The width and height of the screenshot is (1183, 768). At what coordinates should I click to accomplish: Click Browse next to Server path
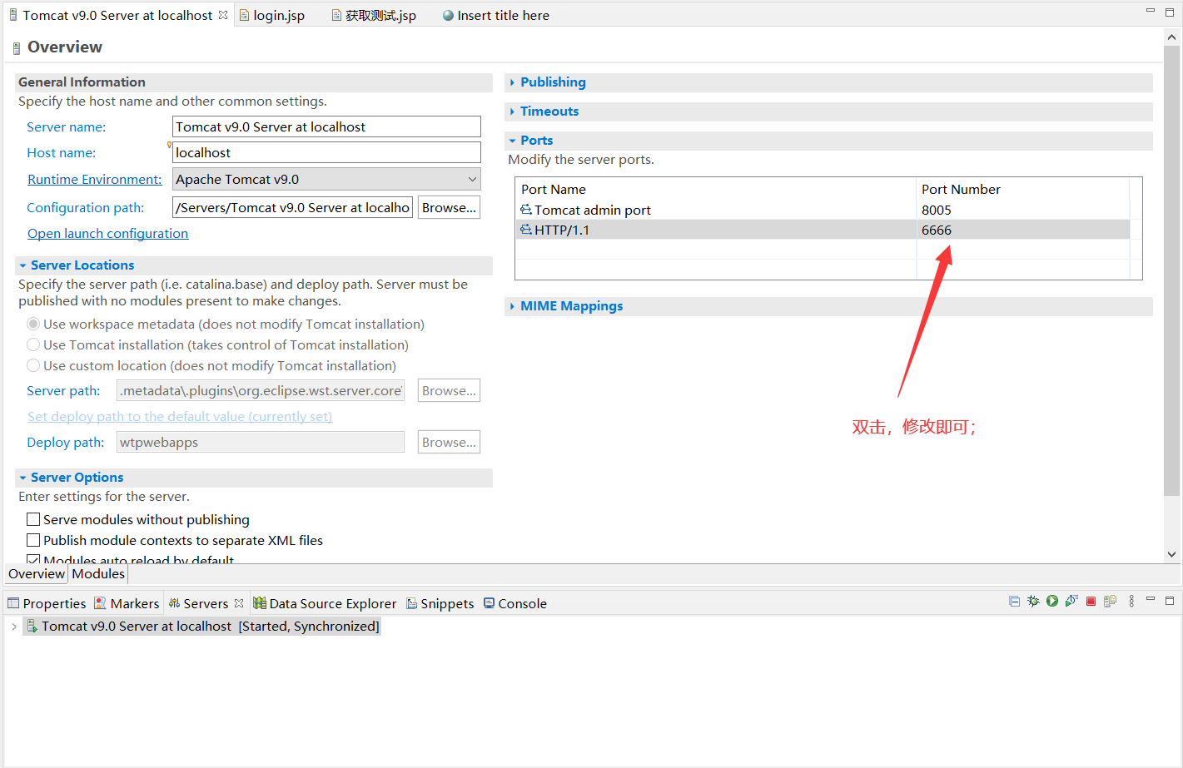pyautogui.click(x=449, y=390)
